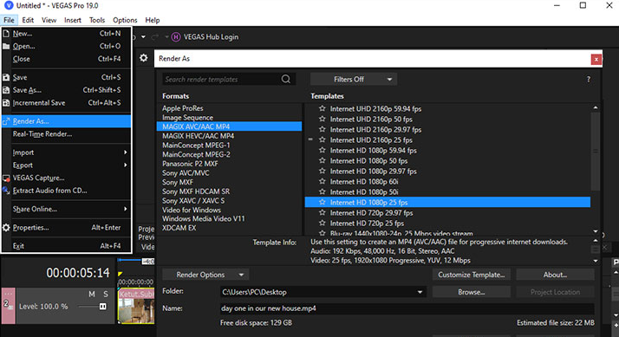Choose Exit from File menu

pyautogui.click(x=66, y=246)
